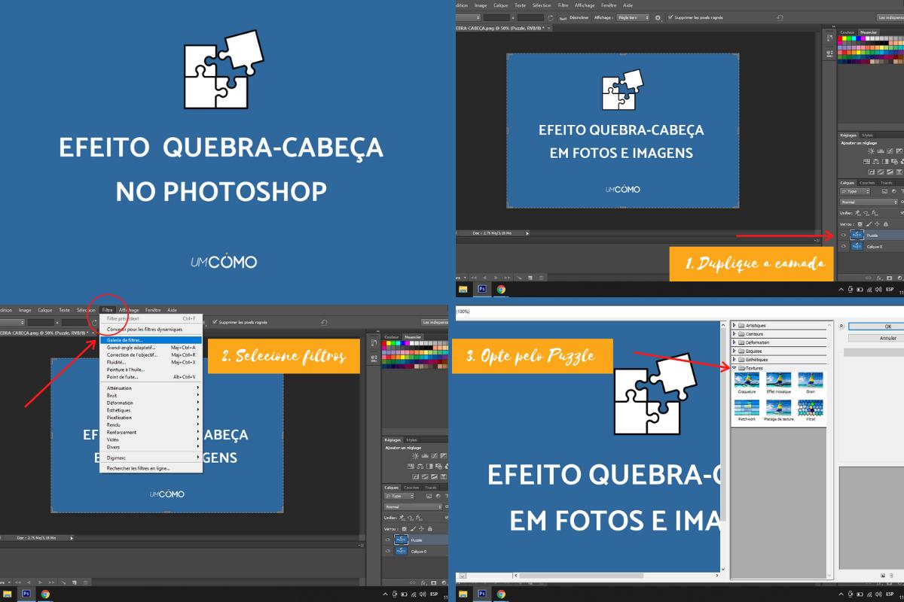
Task: Click the double-chevron collapse icon beside OK
Action: pos(841,327)
